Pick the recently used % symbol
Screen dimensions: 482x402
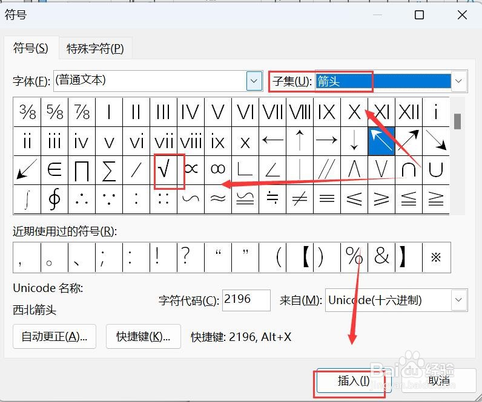point(354,257)
